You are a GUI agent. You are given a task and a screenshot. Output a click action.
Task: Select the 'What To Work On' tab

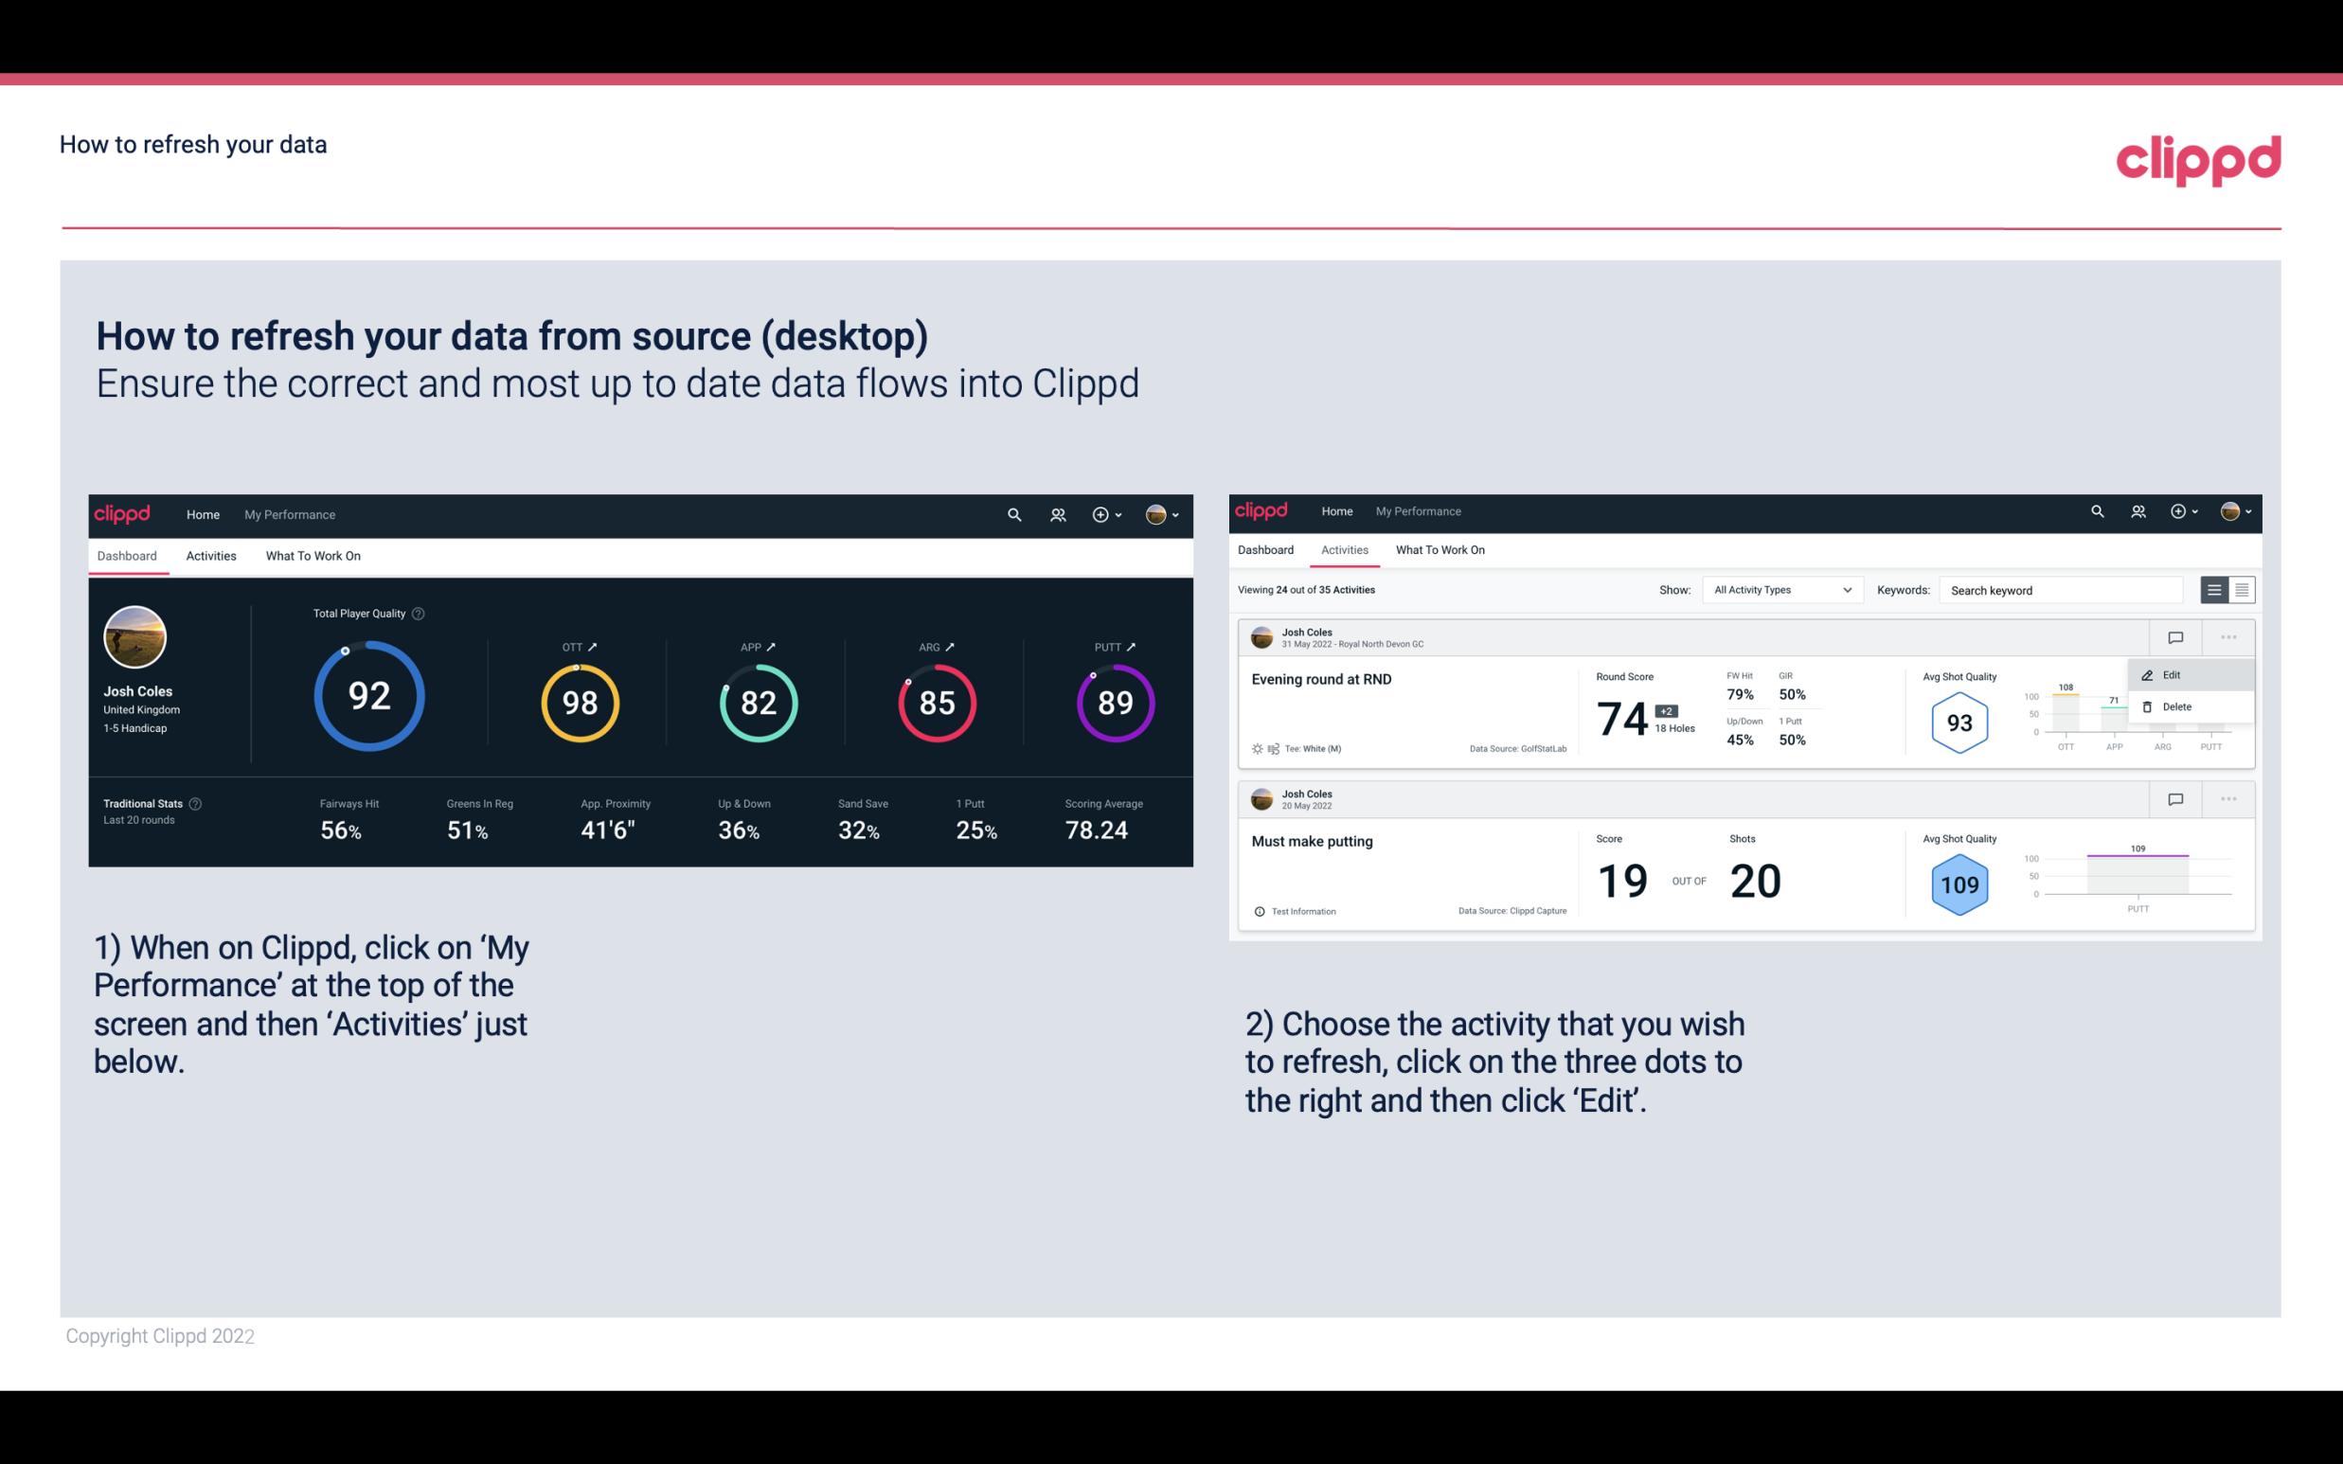(313, 555)
